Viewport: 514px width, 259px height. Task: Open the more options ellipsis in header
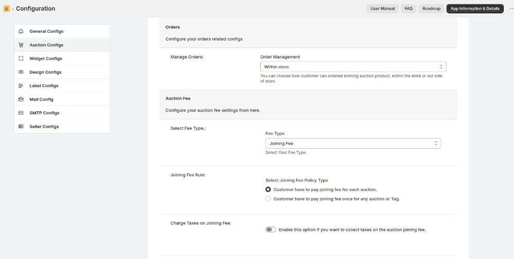pyautogui.click(x=511, y=9)
